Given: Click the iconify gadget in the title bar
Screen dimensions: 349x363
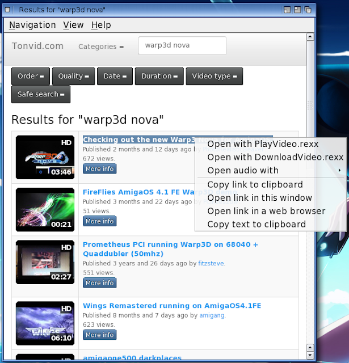Looking at the screenshot, I should [x=287, y=10].
